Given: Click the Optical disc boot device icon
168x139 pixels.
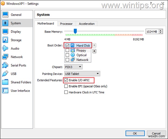Looking at the screenshot, I should click(73, 55).
